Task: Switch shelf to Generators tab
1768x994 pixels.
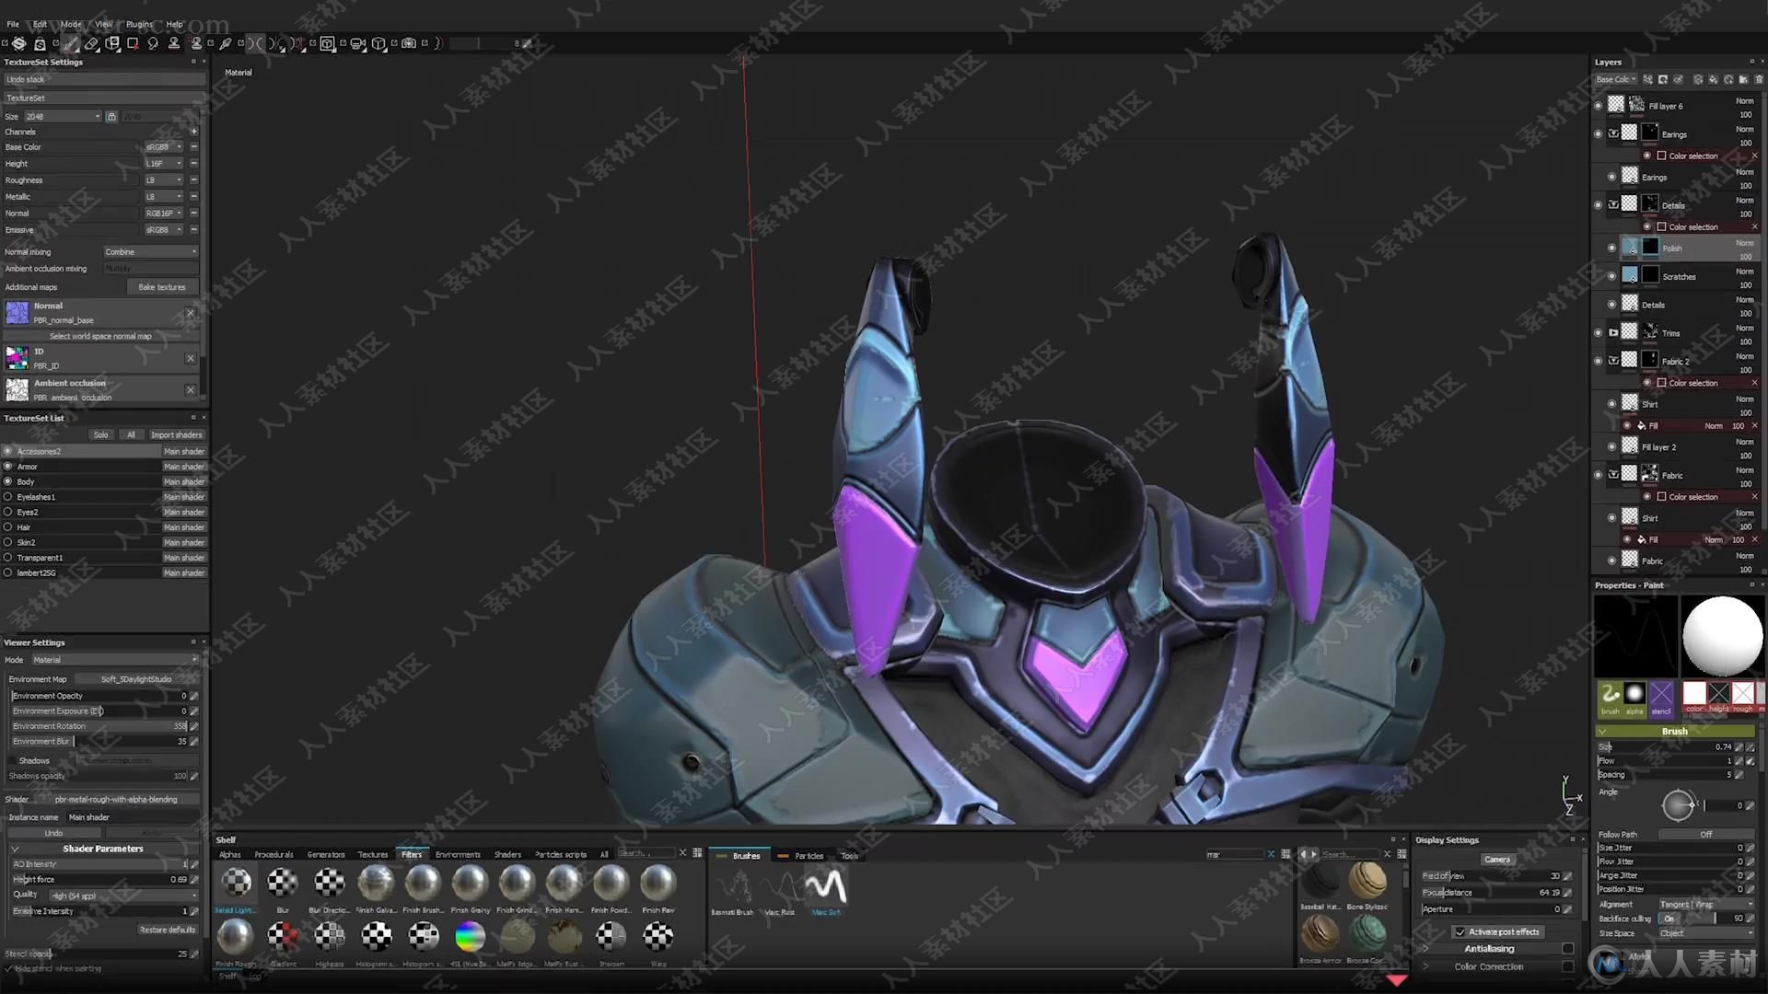Action: [x=326, y=854]
